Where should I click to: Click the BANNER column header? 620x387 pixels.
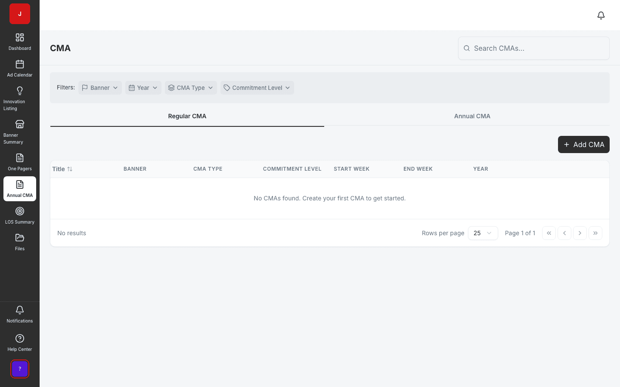pos(135,169)
